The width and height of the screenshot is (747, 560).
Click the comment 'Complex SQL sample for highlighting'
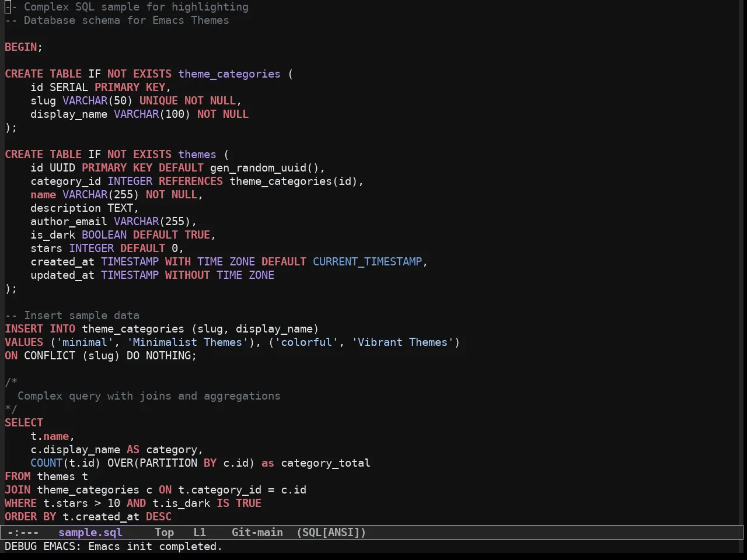pos(136,7)
